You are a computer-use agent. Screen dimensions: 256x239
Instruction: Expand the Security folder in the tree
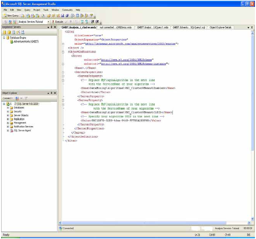click(8, 111)
